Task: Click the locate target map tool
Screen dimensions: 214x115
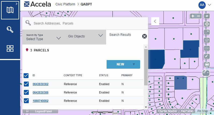Action: [x=207, y=24]
